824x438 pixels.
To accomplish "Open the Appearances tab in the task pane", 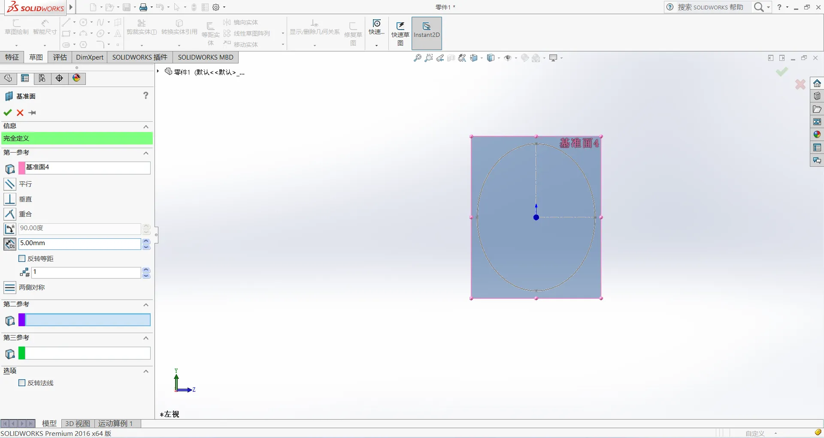I will click(x=817, y=135).
